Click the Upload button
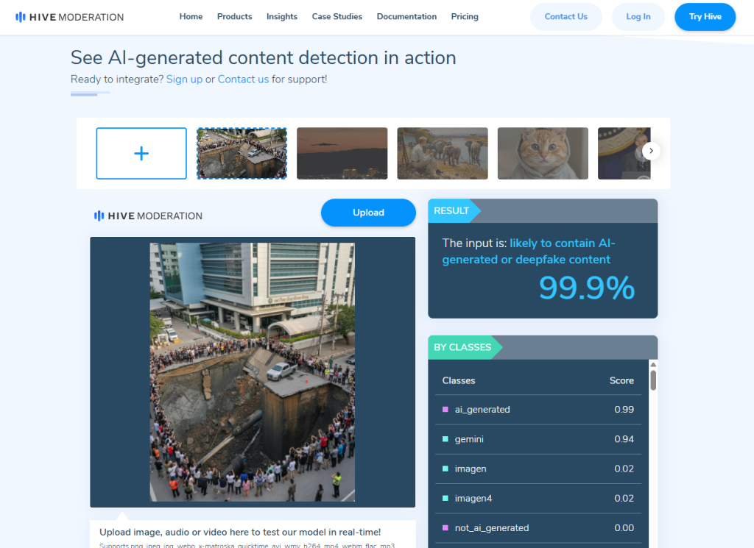 click(368, 213)
